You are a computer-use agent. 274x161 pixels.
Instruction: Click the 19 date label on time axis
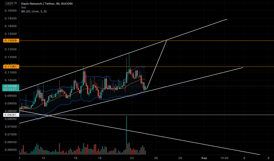click(x=100, y=158)
